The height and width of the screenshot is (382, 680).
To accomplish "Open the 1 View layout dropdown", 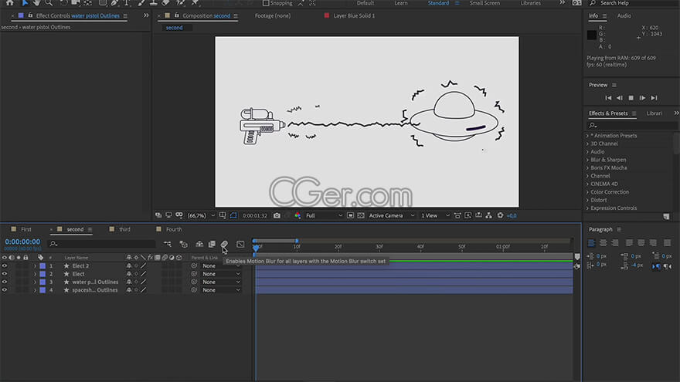I will [x=435, y=215].
